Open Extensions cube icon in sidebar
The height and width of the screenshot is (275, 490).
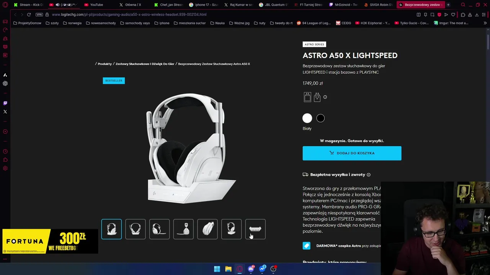[x=5, y=160]
